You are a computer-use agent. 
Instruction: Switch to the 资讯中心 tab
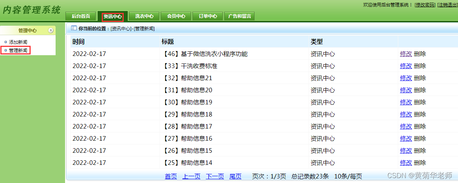click(x=113, y=16)
